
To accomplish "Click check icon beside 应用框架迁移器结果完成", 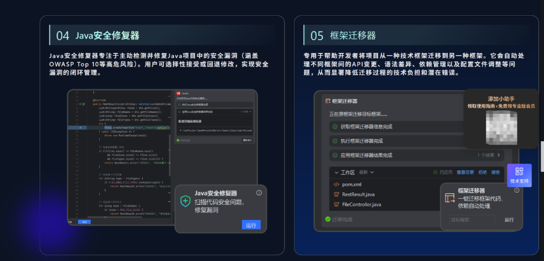I will coord(335,155).
